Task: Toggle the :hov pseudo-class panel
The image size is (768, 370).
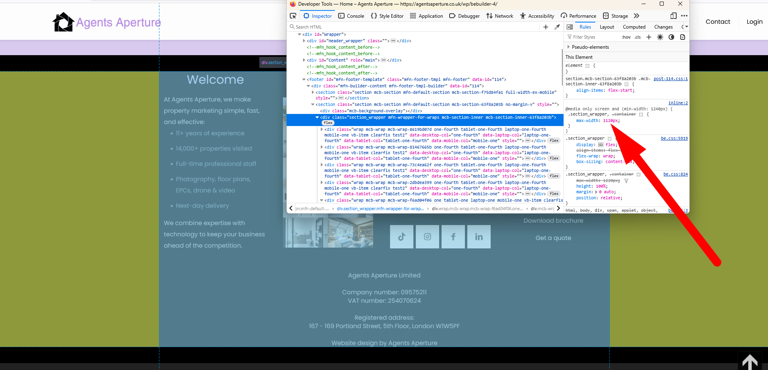Action: click(626, 37)
